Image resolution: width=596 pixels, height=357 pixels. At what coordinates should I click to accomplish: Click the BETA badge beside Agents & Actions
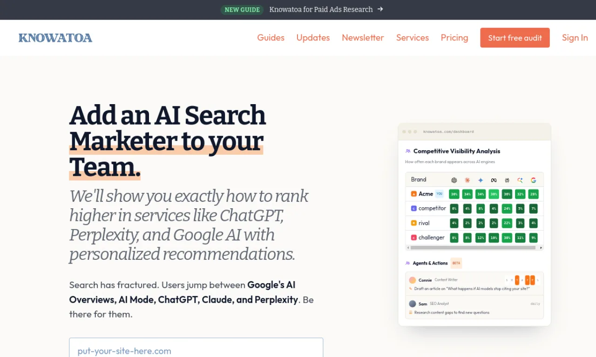[x=456, y=263]
